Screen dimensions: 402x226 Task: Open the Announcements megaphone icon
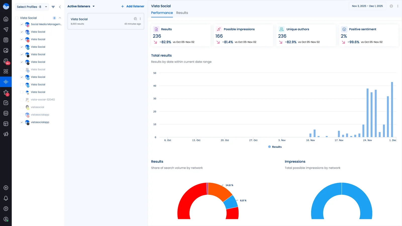tap(6, 134)
